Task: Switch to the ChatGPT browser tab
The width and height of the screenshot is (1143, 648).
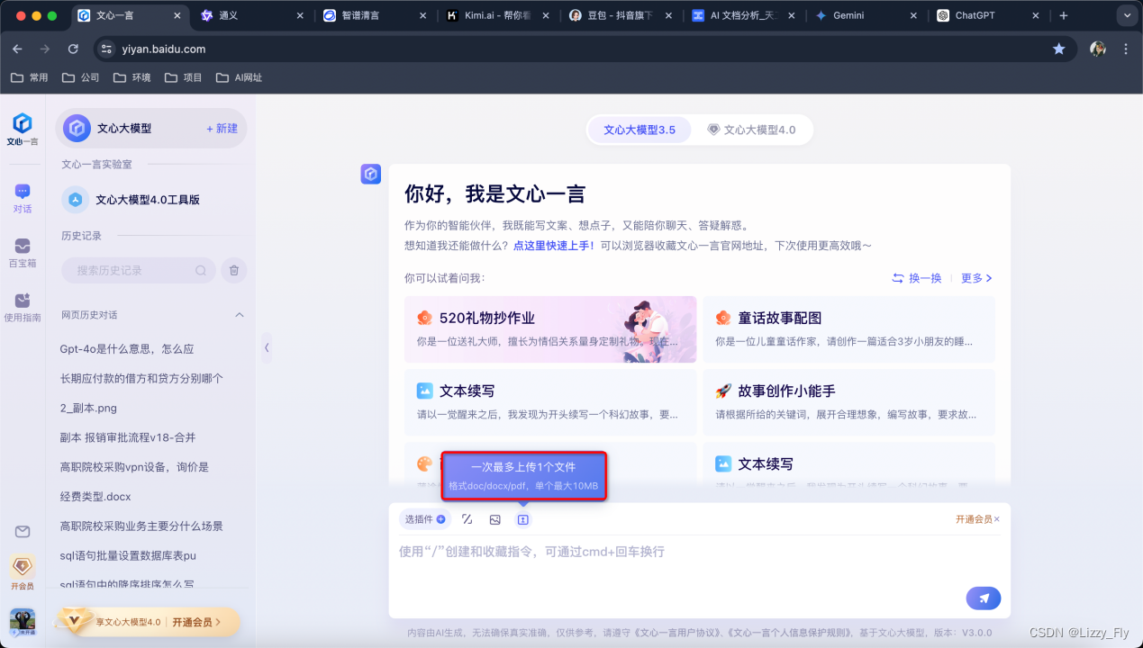Action: [x=986, y=15]
